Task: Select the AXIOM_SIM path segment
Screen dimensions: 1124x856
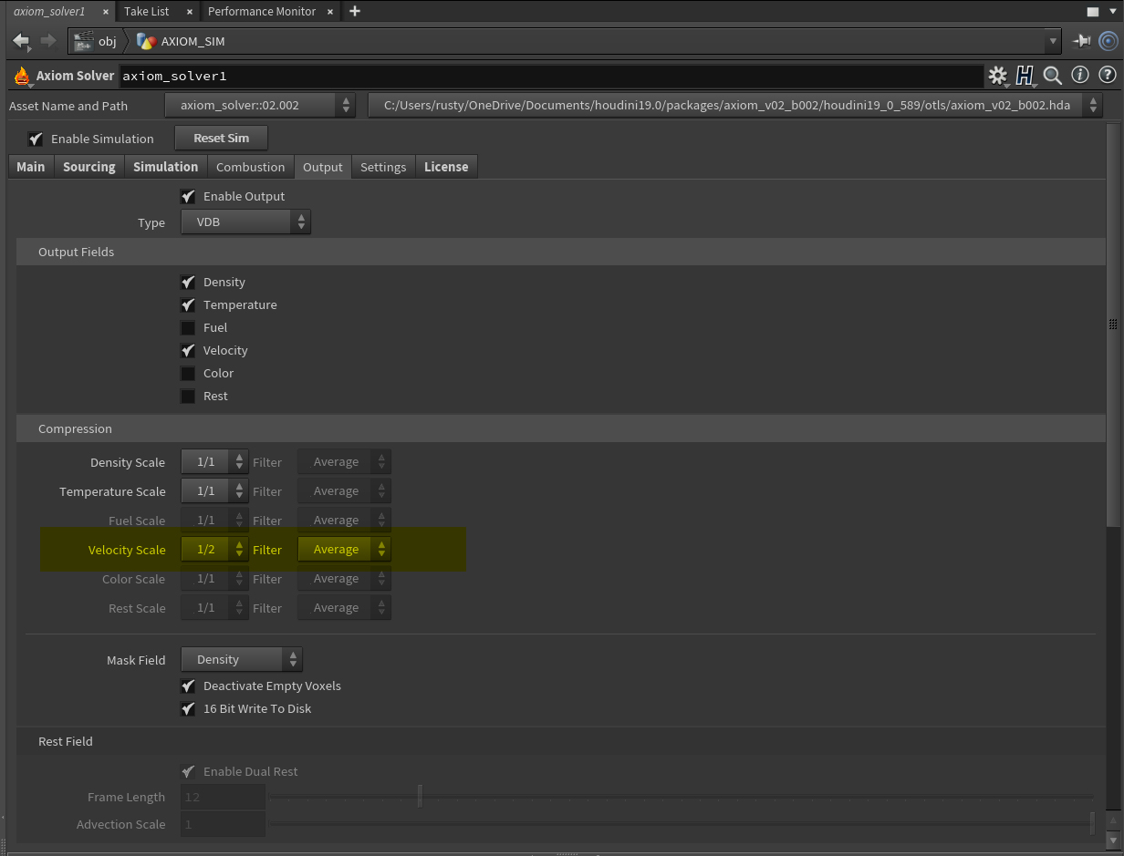Action: point(193,41)
